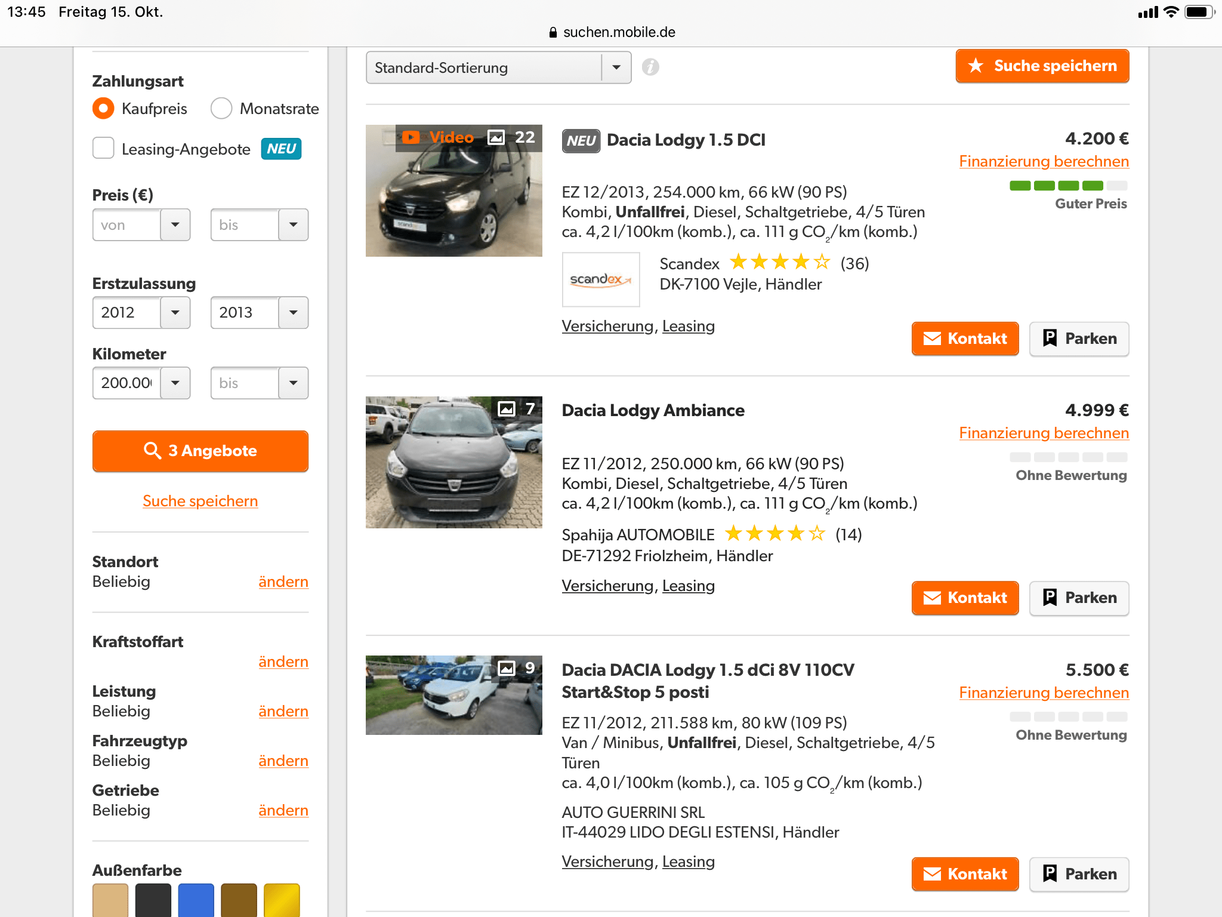Select the gold/yellow exterior color swatch
The image size is (1222, 917).
coord(282,900)
